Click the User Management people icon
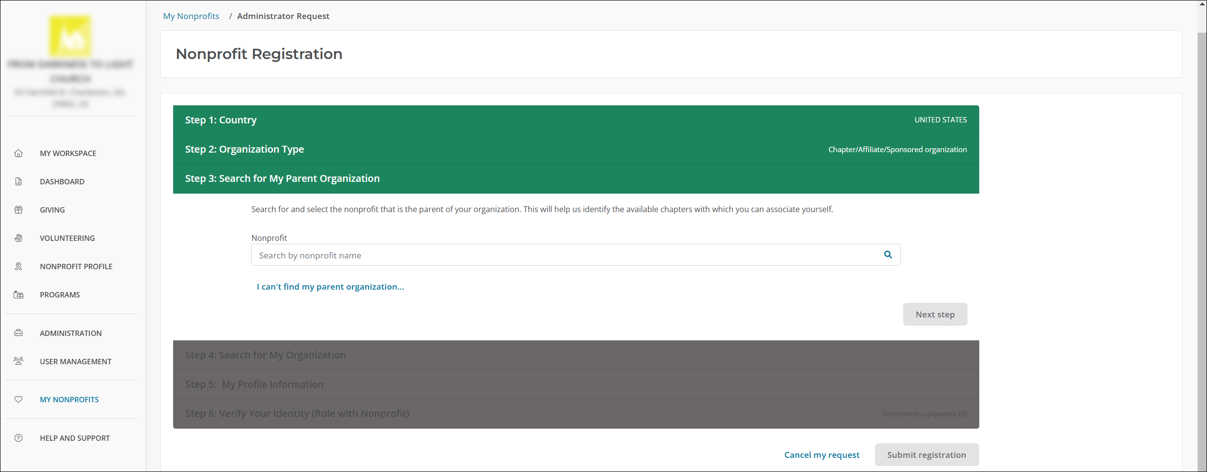The width and height of the screenshot is (1207, 472). click(x=19, y=361)
